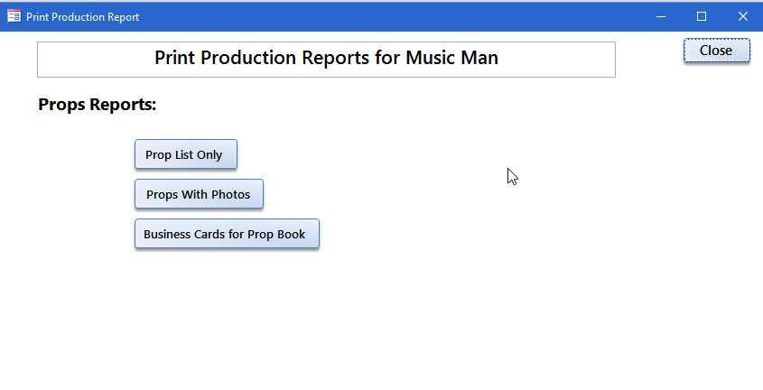
Task: Launch the business cards report button
Action: 227,234
